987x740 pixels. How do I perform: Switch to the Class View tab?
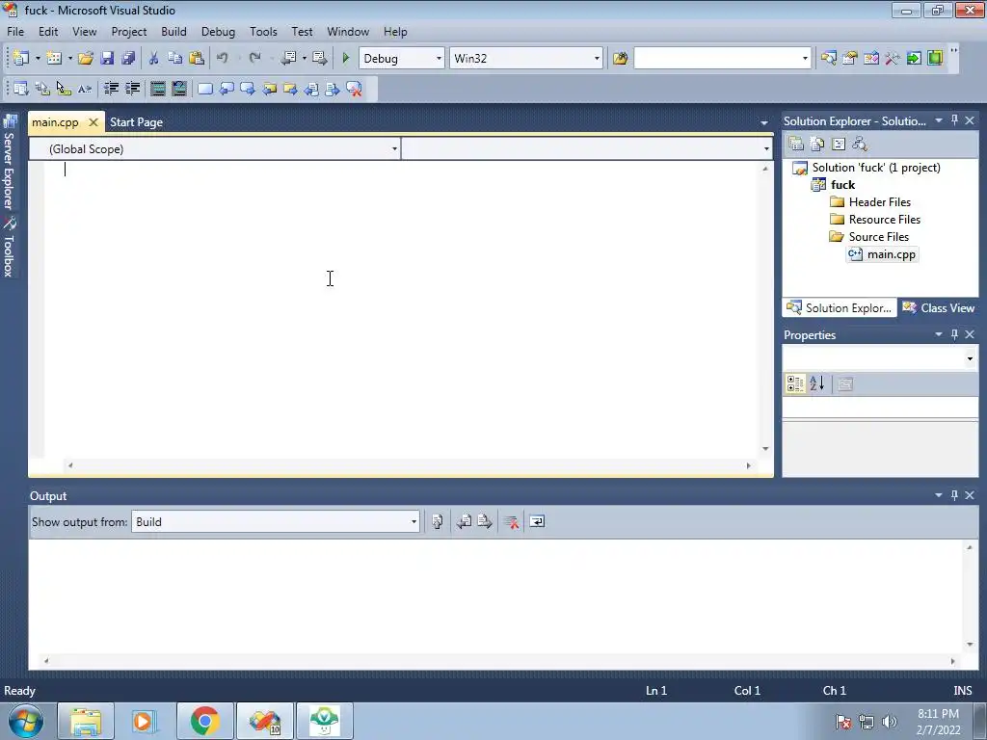coord(939,307)
